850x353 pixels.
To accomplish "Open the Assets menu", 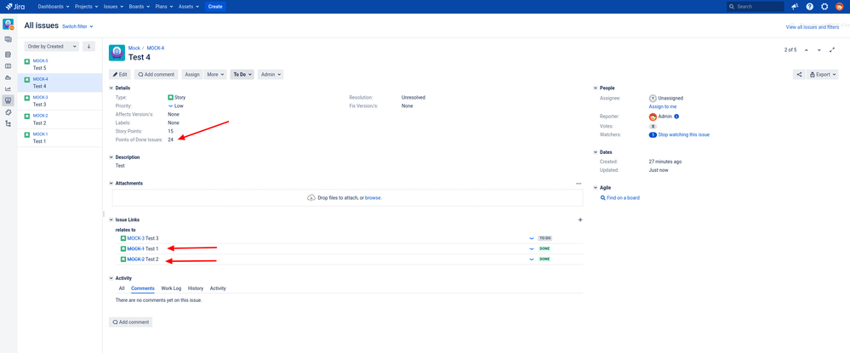I will 191,7.
